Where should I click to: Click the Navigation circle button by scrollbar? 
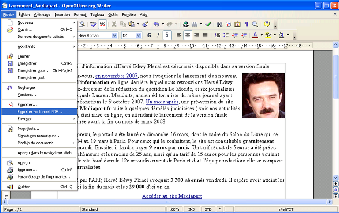(335, 190)
